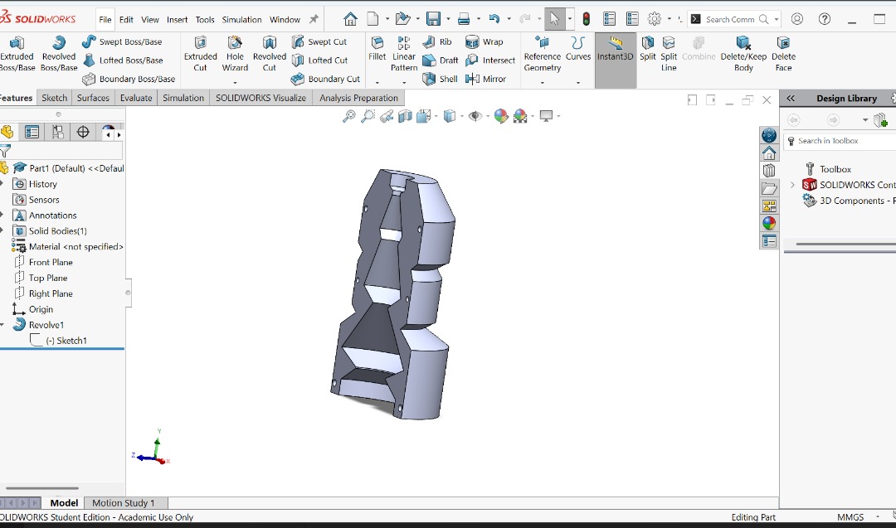Select the Lofted Boss/Base tool
The image size is (896, 528).
(123, 60)
